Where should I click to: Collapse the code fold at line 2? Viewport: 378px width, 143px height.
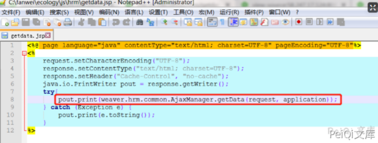(24, 53)
